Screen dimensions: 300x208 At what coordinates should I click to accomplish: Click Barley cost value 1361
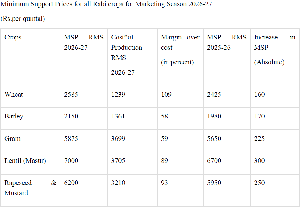tap(118, 116)
